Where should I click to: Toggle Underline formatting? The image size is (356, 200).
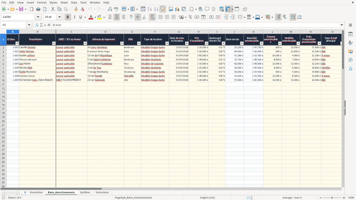click(x=80, y=17)
